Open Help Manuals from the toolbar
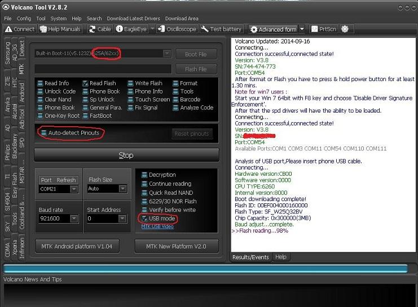The image size is (418, 307). [60, 29]
